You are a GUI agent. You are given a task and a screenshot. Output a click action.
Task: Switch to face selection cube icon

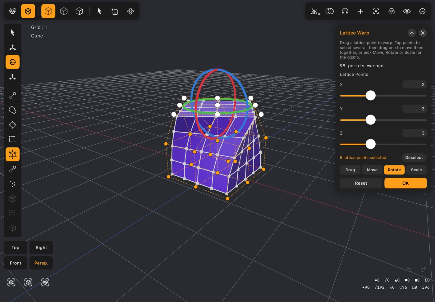point(79,11)
